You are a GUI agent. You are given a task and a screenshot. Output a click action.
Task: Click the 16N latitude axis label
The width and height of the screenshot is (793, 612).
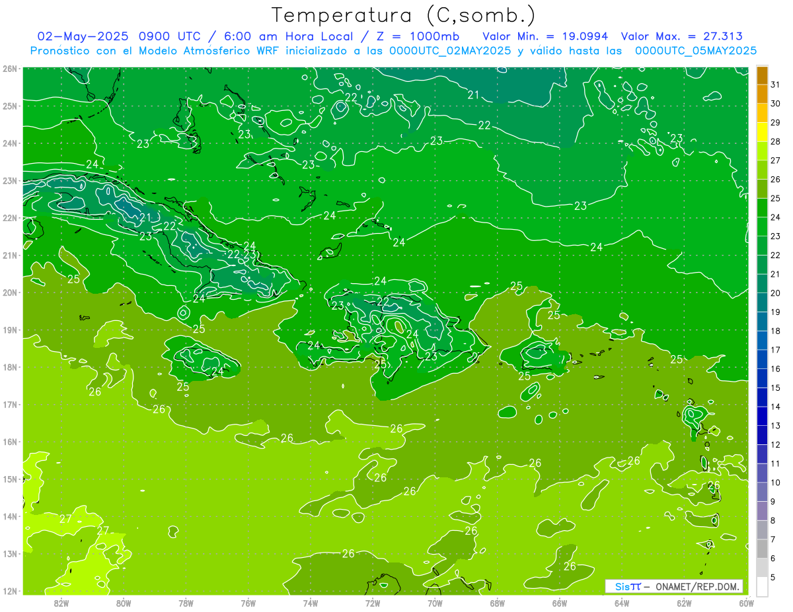[10, 442]
